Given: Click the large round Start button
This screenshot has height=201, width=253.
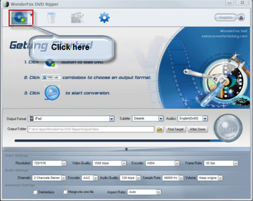Looking at the screenshot, I should click(228, 128).
